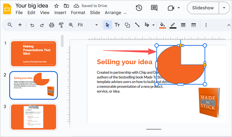This screenshot has height=137, width=232.
Task: Start the Slideshow
Action: [203, 8]
